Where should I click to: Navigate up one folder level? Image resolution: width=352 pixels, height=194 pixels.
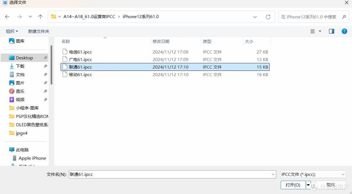click(40, 17)
